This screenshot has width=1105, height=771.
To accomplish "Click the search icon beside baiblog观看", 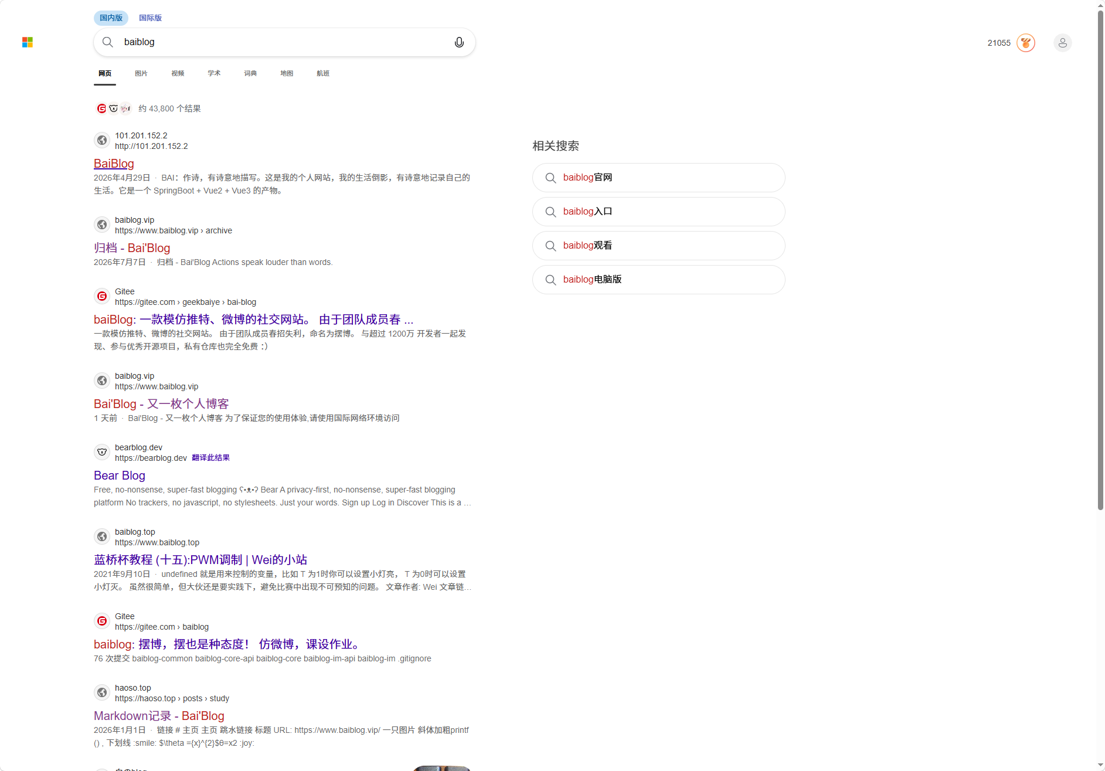I will tap(550, 246).
